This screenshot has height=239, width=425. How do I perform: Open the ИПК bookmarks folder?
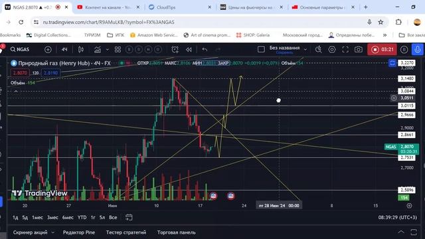116,35
